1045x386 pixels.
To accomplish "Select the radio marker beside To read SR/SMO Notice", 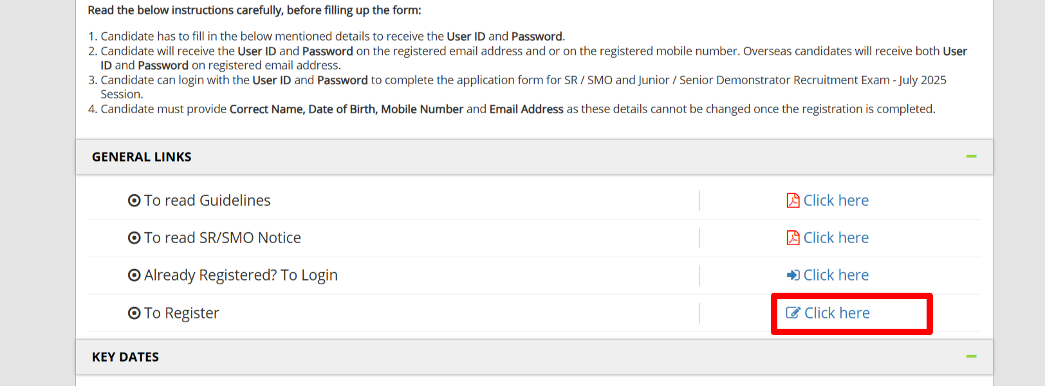I will coord(133,237).
